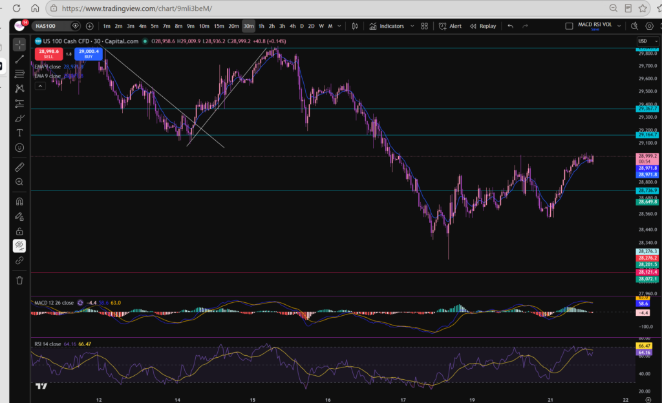Open the emoji icons tool
This screenshot has width=662, height=403.
[x=19, y=147]
